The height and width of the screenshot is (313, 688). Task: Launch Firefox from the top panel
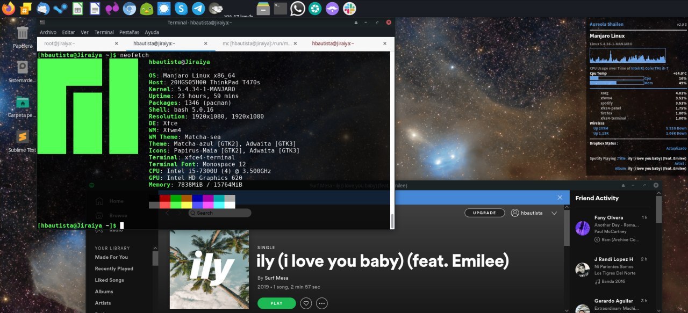click(8, 8)
